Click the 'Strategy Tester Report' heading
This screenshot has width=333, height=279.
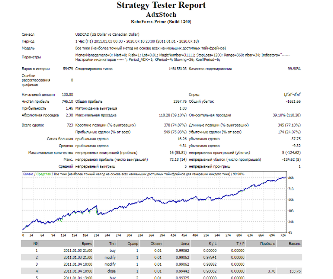(161, 5)
